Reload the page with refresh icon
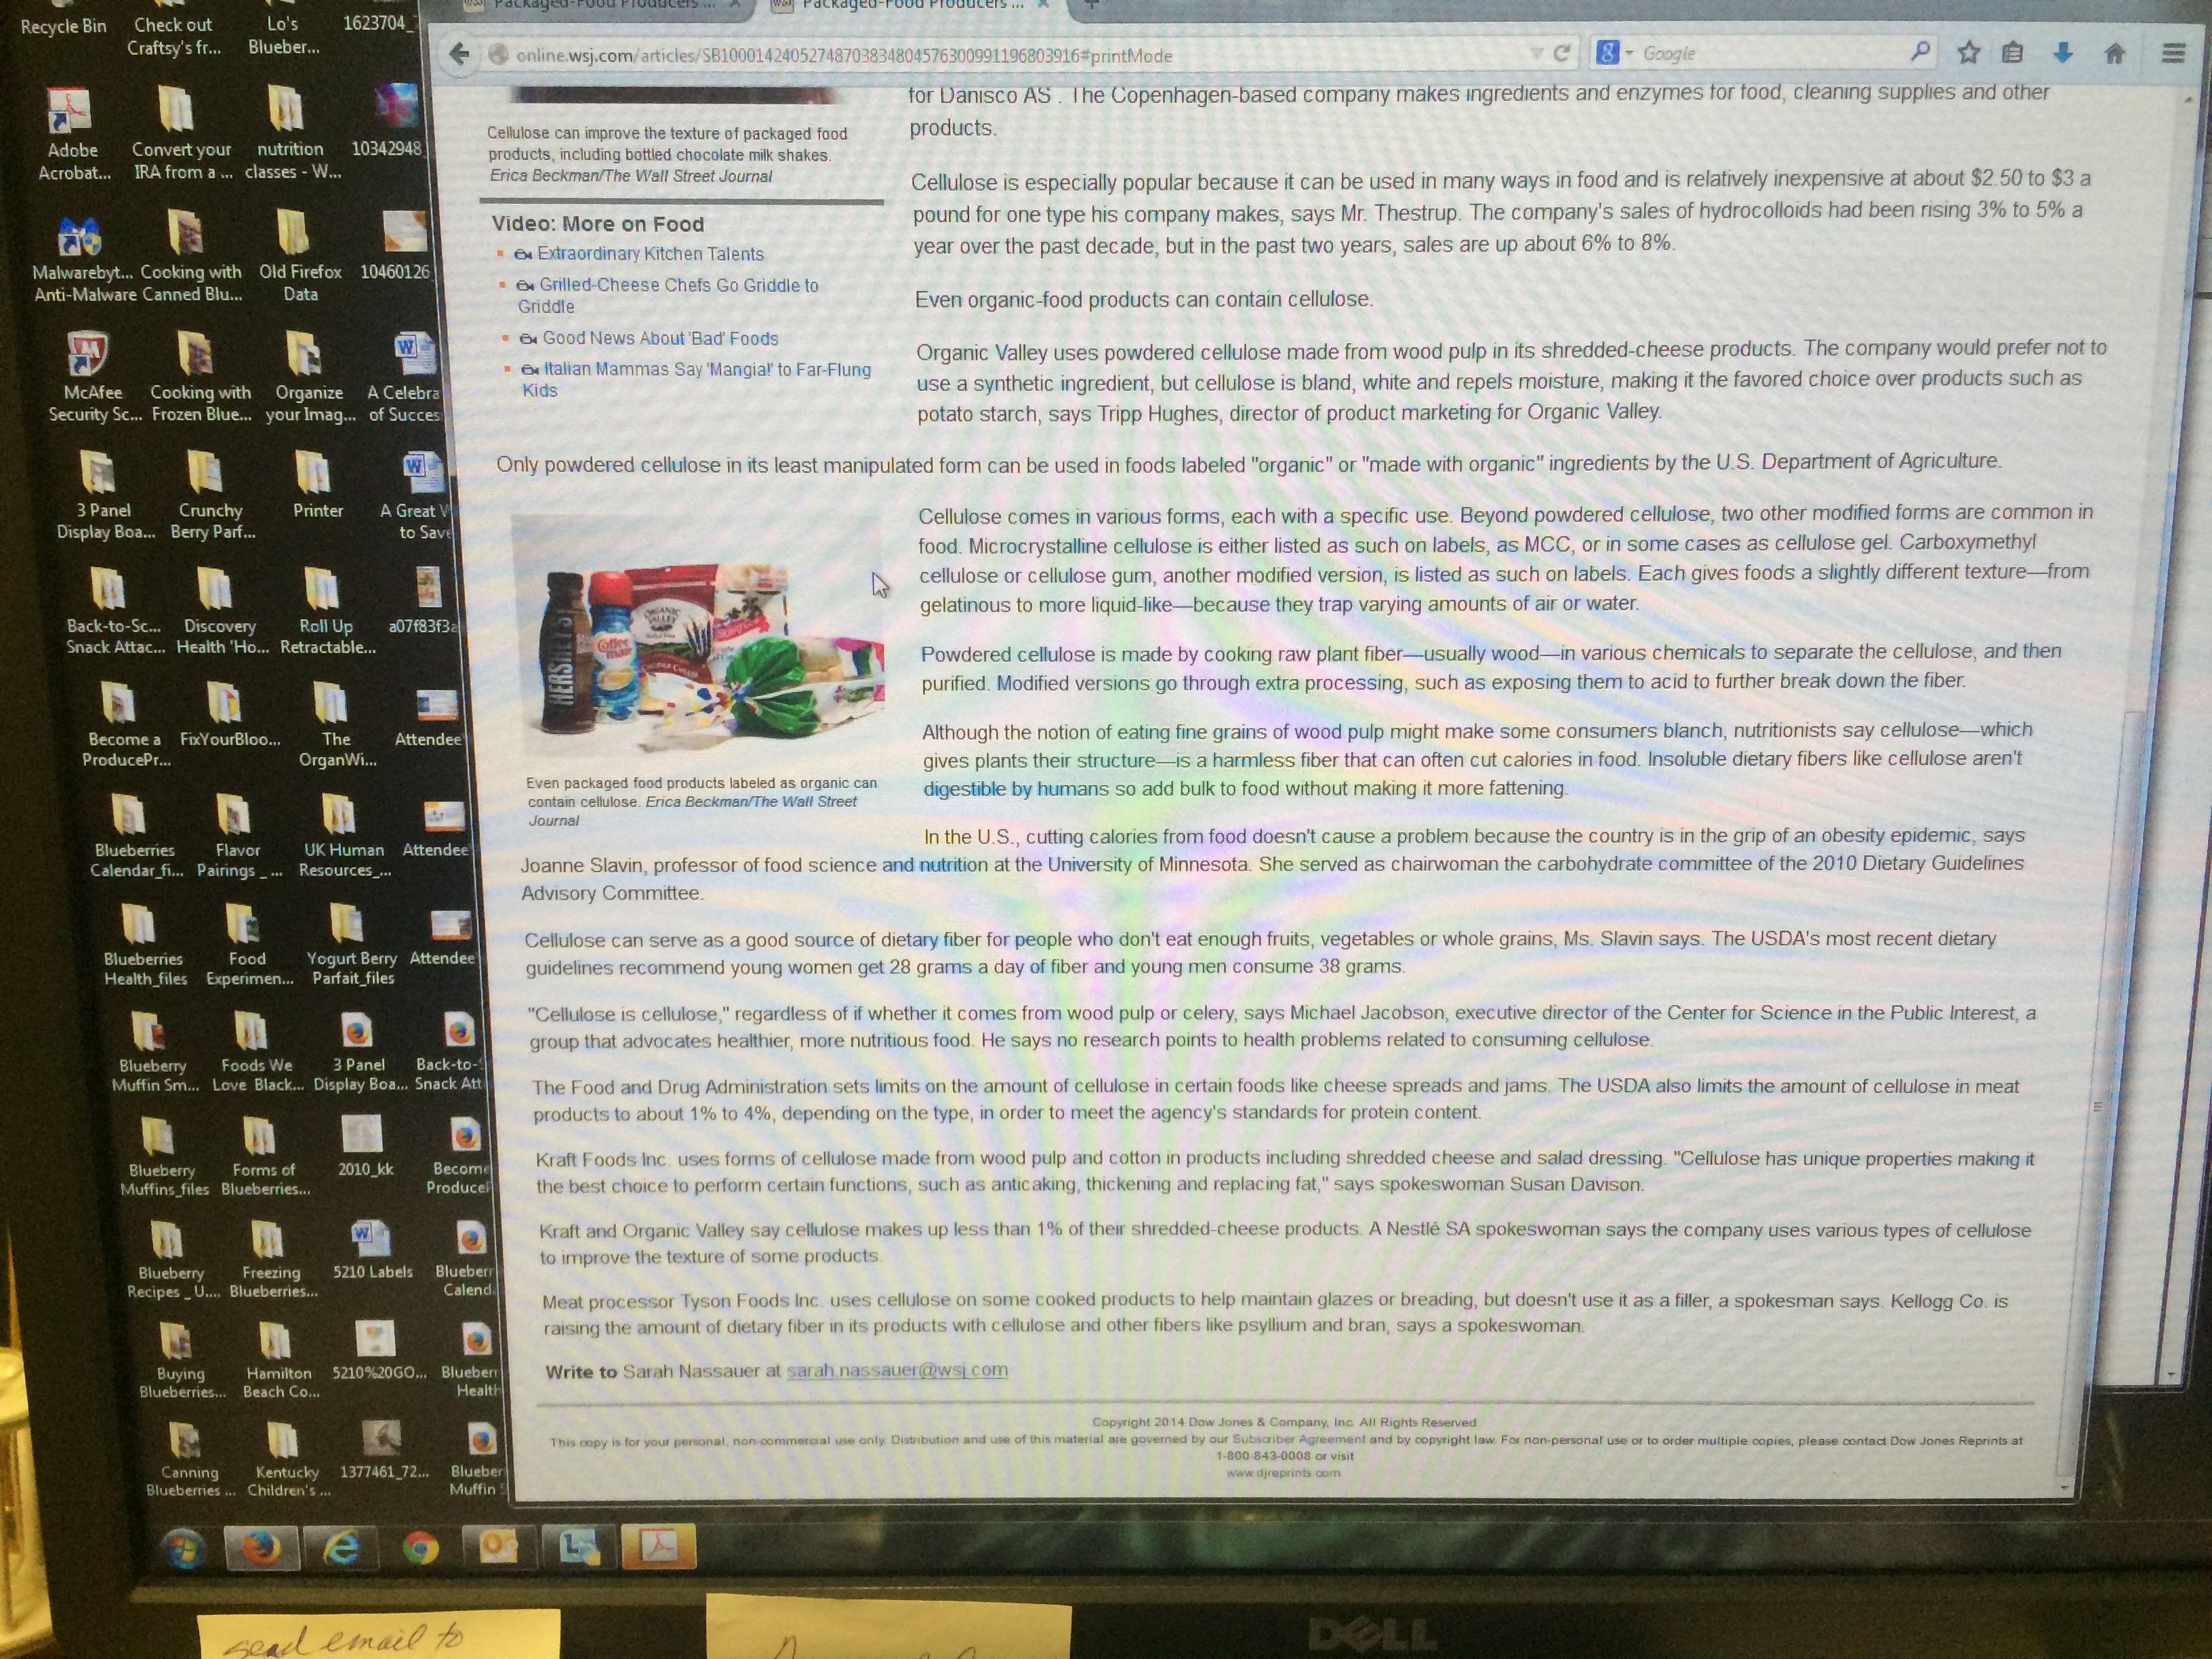The width and height of the screenshot is (2212, 1659). point(1561,53)
